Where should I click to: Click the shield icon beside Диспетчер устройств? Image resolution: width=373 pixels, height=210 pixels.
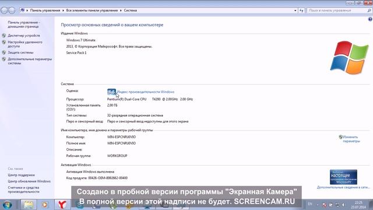coord(4,36)
